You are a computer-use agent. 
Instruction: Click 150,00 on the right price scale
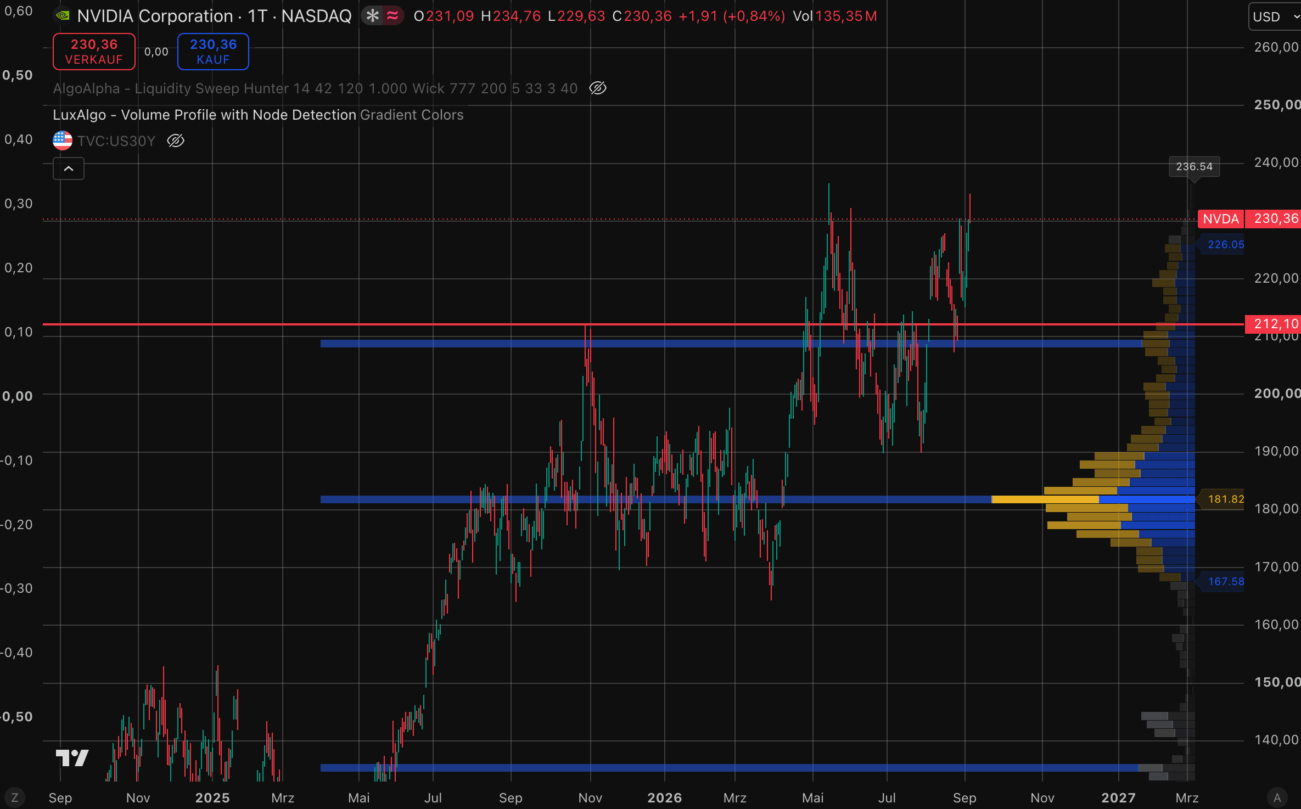tap(1277, 682)
